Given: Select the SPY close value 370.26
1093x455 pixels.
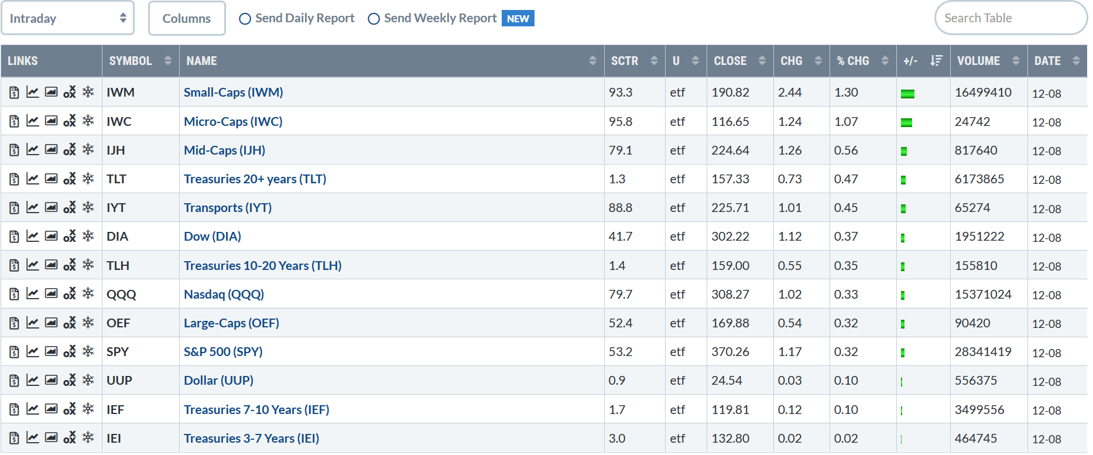Looking at the screenshot, I should pos(730,352).
